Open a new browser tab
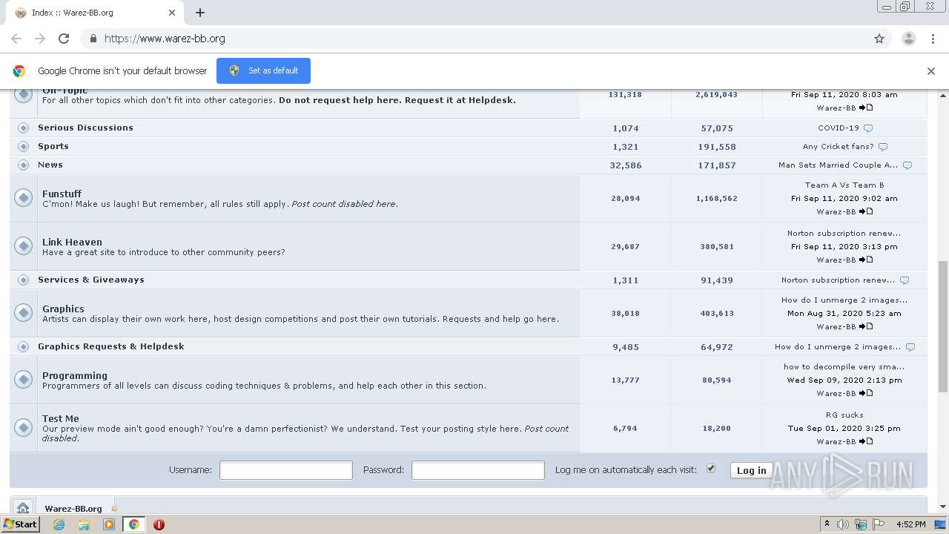Screen dimensions: 949x534 [200, 13]
